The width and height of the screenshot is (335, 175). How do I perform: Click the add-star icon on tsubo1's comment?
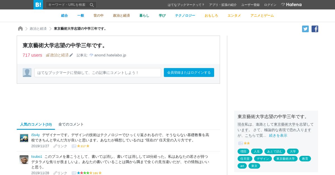coord(74,173)
